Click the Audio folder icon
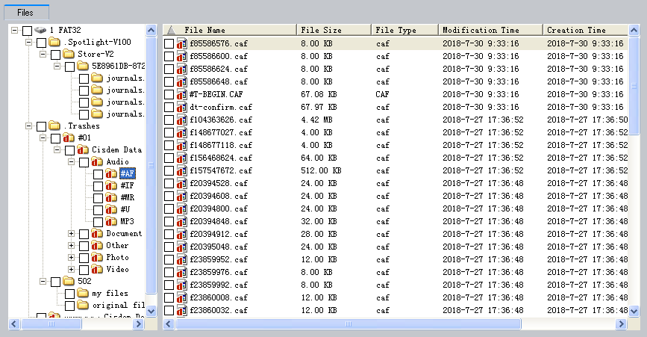Image resolution: width=647 pixels, height=337 pixels. coord(97,161)
